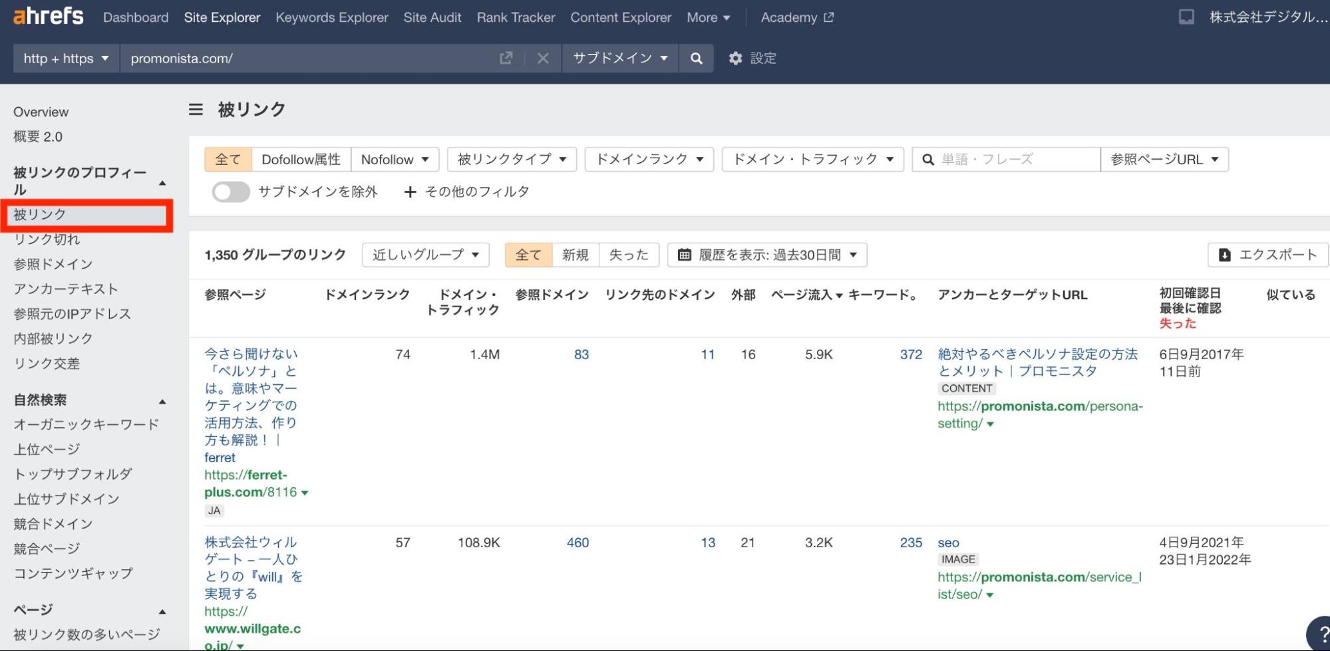Go to Keywords Explorer
Screen dimensions: 1330x651
click(332, 17)
